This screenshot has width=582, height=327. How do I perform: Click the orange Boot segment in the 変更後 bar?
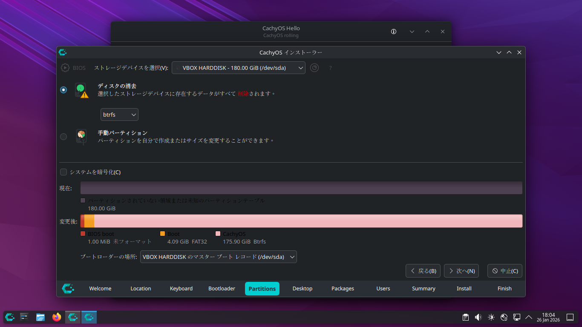click(x=89, y=221)
